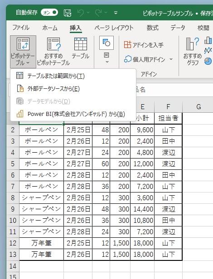This screenshot has width=213, height=279.
Task: Insert a column chart icon
Action: pyautogui.click(x=208, y=40)
